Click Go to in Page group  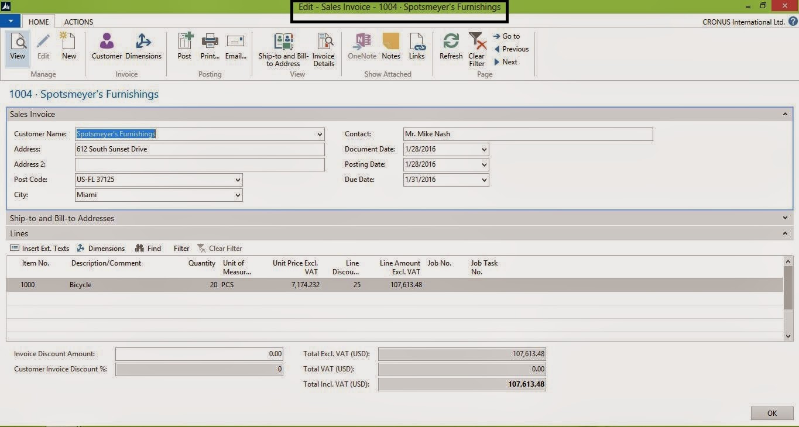pos(507,36)
